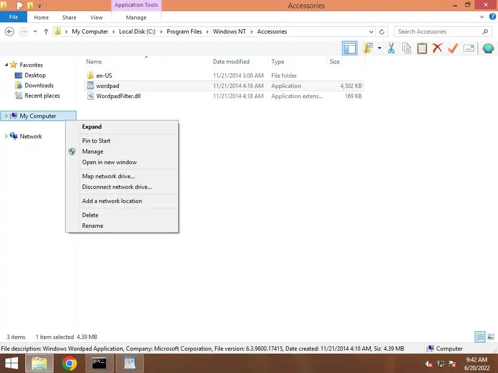This screenshot has width=498, height=373.
Task: Expand the ribbon with the chevron
Action: 482,17
